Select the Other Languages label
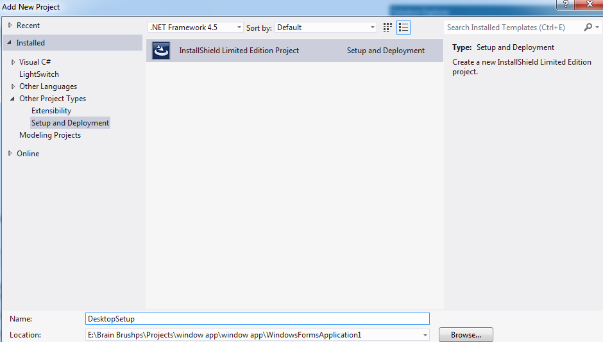Viewport: 603px width, 342px height. (48, 86)
